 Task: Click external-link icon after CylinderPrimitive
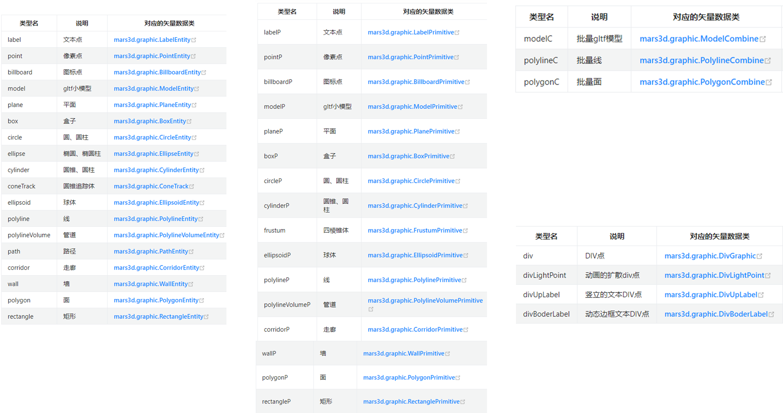pos(465,206)
